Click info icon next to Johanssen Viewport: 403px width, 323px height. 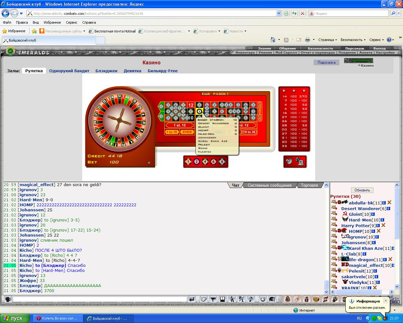point(374,243)
